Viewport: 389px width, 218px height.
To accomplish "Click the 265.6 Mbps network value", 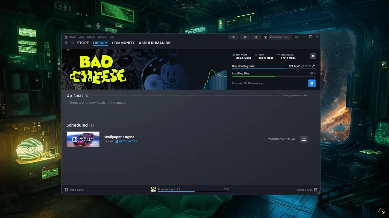I will (x=243, y=58).
